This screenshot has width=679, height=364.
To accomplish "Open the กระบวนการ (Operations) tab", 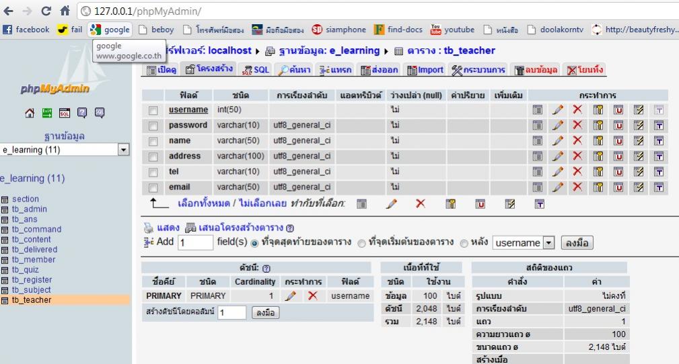I will pyautogui.click(x=478, y=70).
